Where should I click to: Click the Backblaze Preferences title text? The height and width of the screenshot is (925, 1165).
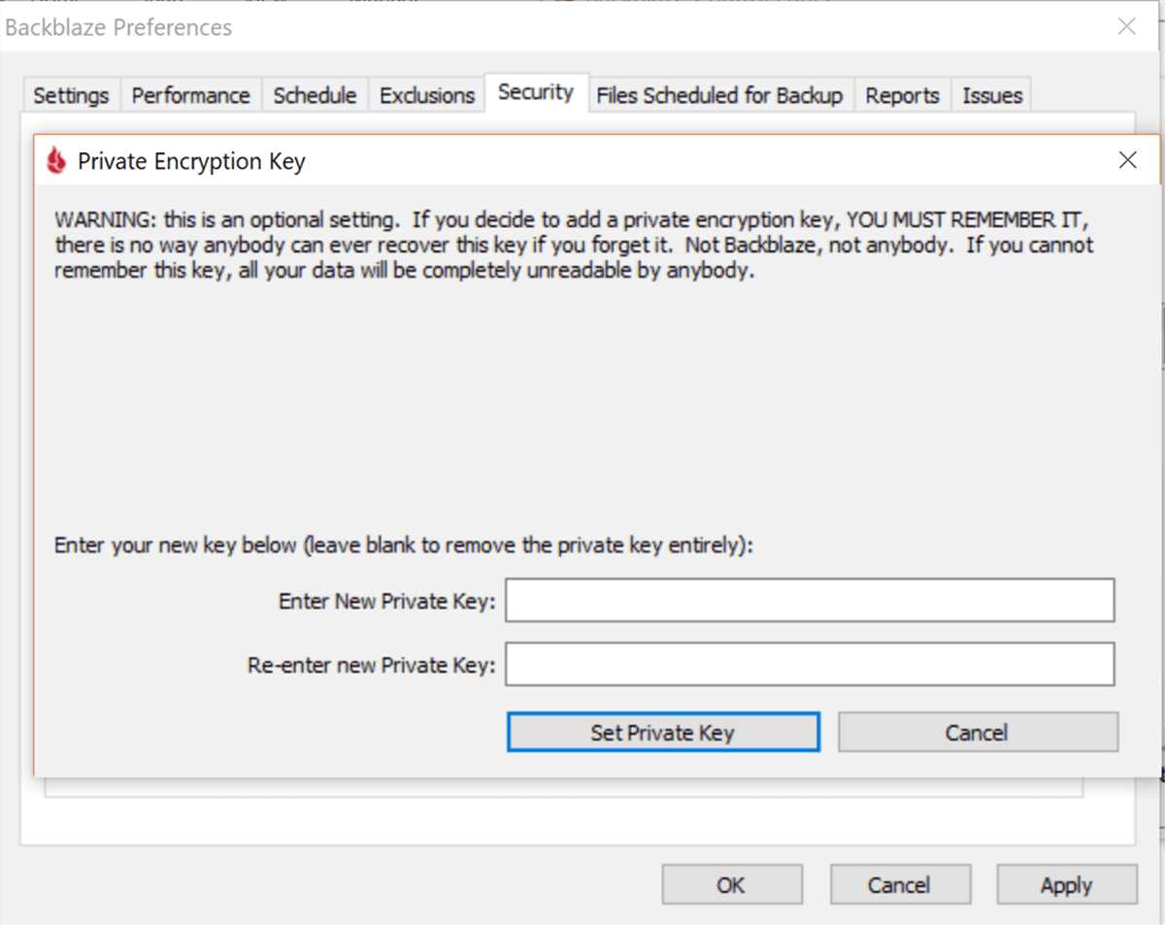(118, 27)
